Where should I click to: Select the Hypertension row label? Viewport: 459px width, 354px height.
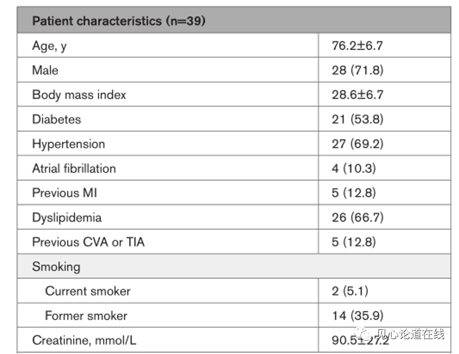(68, 144)
